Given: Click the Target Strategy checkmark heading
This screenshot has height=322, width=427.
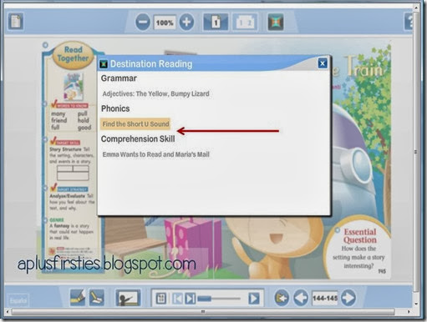Looking at the screenshot, I should point(69,189).
